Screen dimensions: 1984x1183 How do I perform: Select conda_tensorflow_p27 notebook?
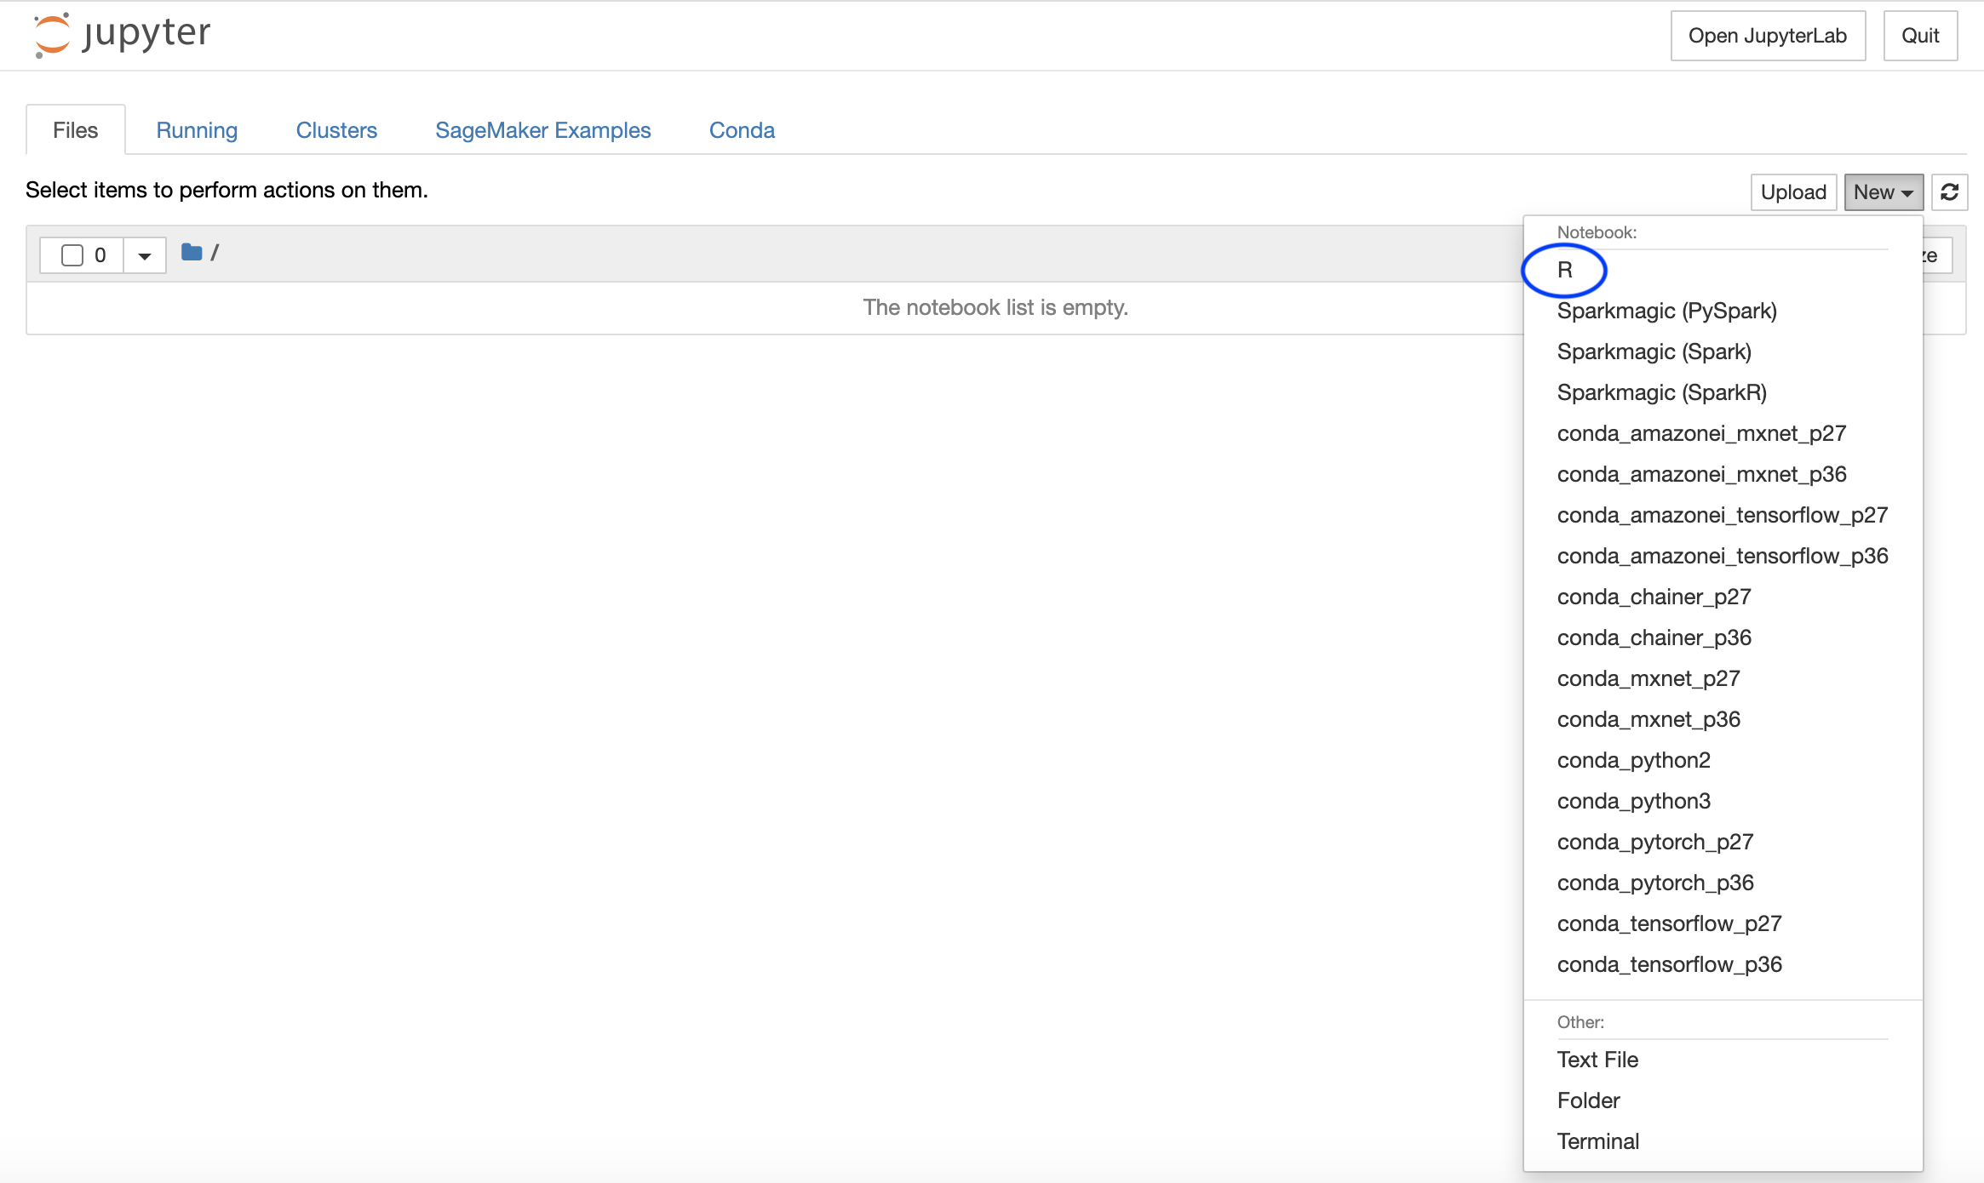[x=1723, y=923]
